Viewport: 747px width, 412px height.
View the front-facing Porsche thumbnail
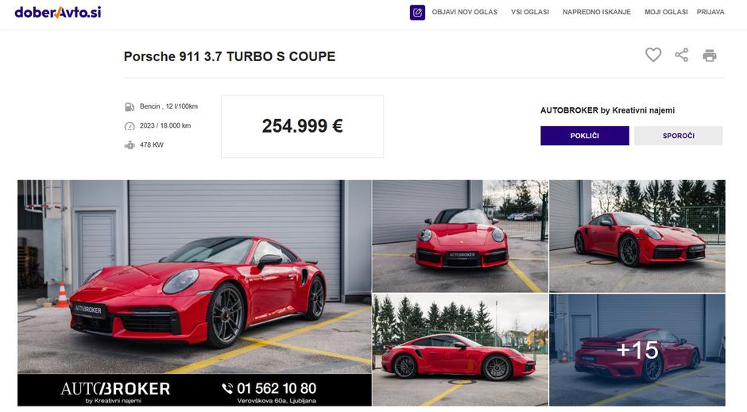460,236
